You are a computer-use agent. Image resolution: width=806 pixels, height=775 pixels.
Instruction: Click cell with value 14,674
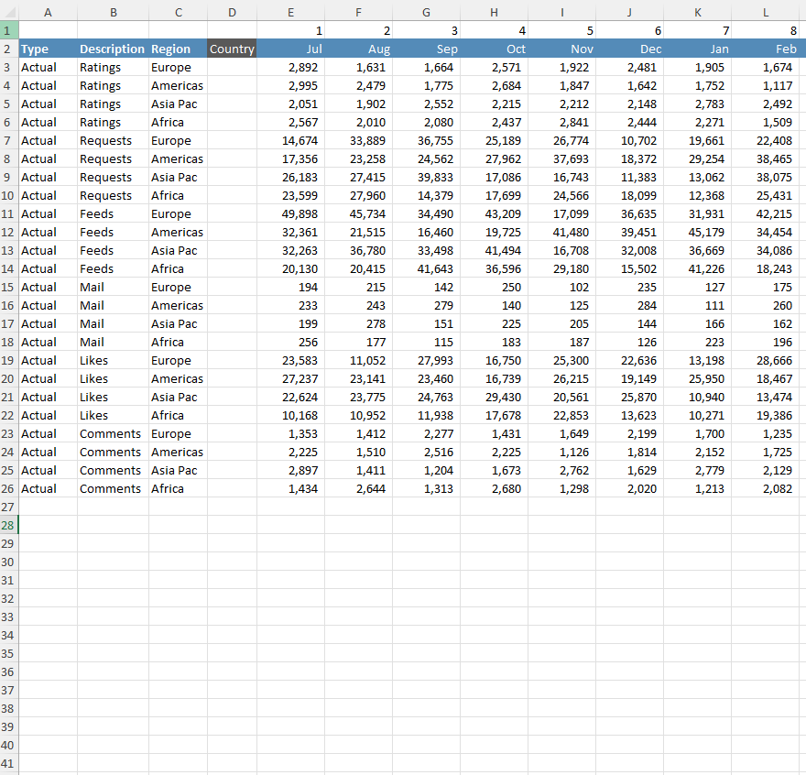(x=291, y=141)
